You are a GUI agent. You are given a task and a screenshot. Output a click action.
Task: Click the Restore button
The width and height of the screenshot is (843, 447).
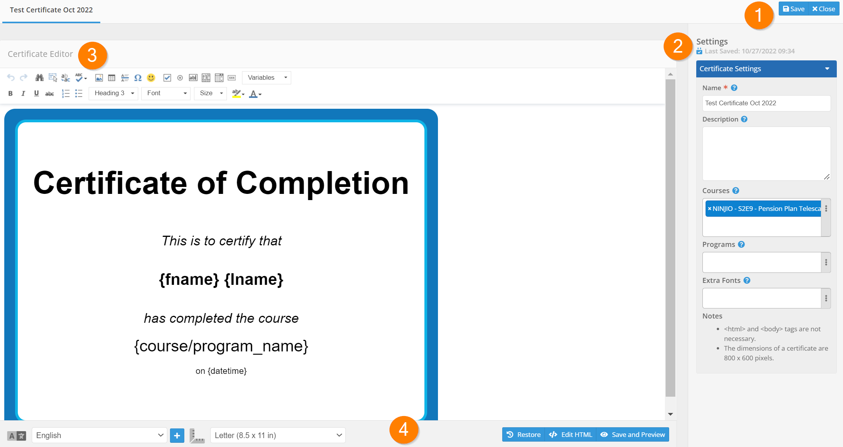[524, 435]
